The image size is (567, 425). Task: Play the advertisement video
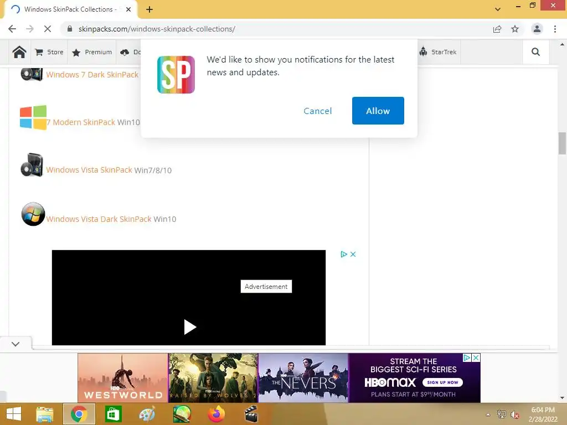[x=189, y=327]
